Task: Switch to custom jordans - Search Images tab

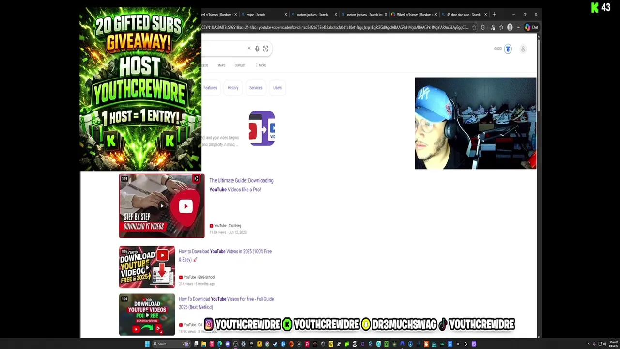Action: tap(364, 15)
